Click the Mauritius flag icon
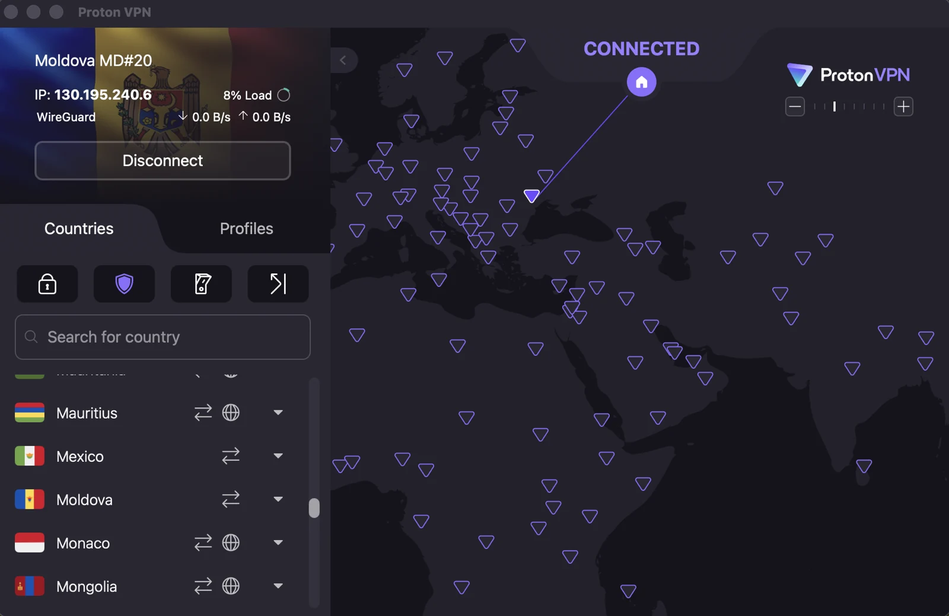 tap(30, 413)
